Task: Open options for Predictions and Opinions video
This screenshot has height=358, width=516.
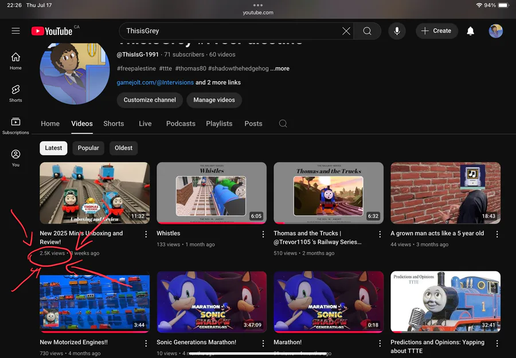Action: coord(497,343)
